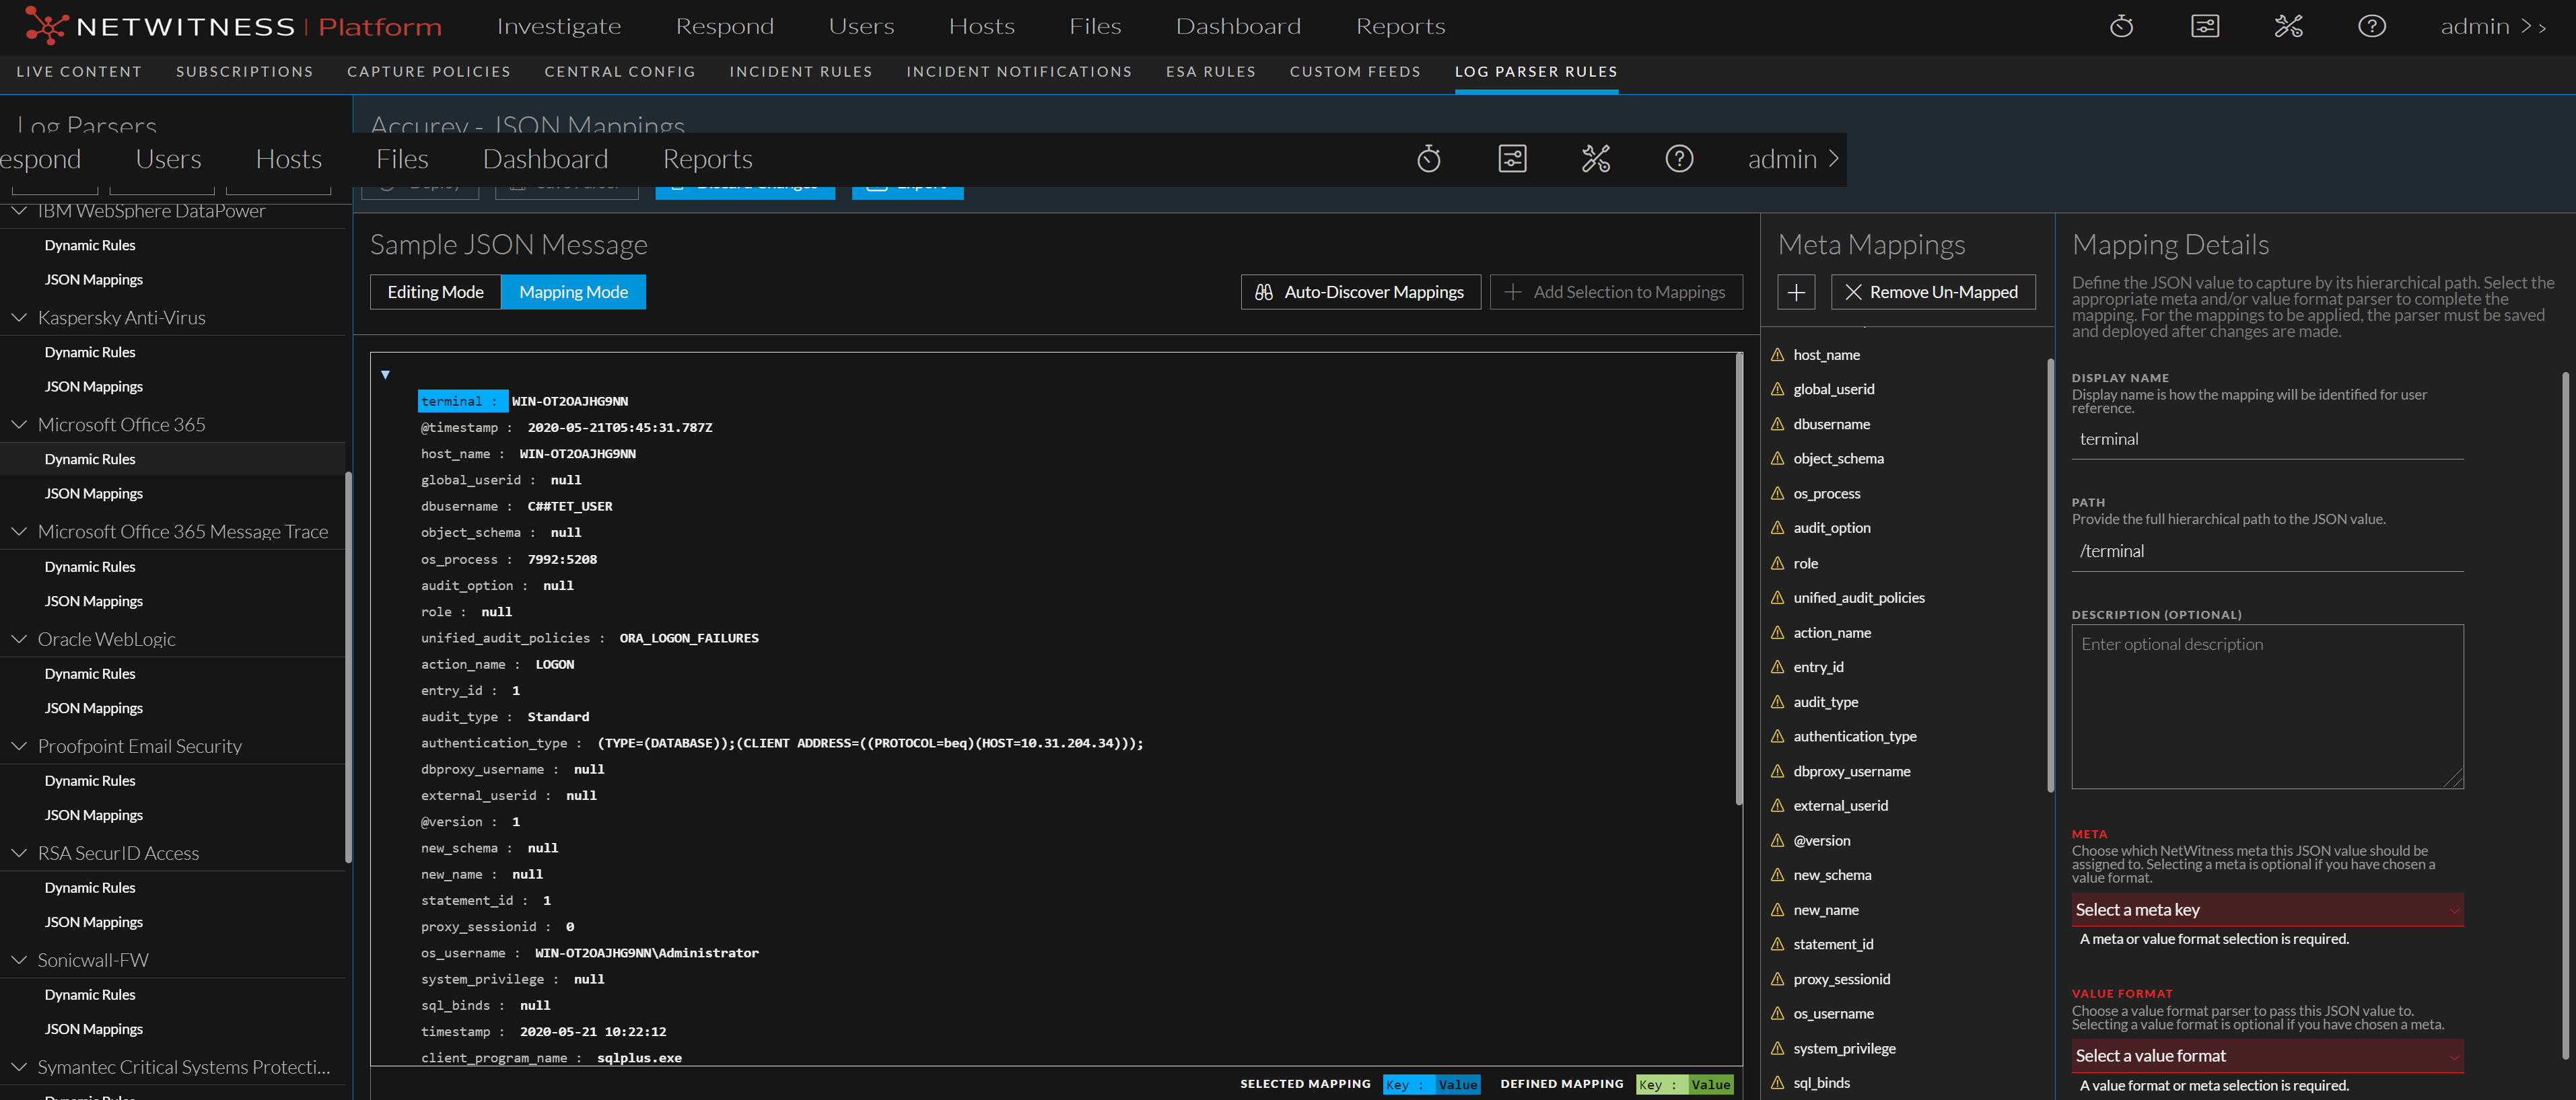This screenshot has width=2576, height=1100.
Task: Switch to Editing Mode
Action: tap(435, 292)
